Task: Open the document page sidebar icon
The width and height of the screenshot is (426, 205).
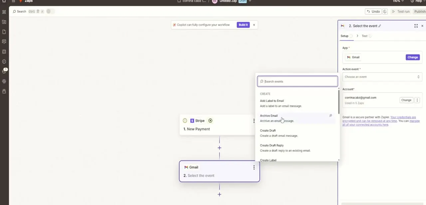Action: point(4,32)
